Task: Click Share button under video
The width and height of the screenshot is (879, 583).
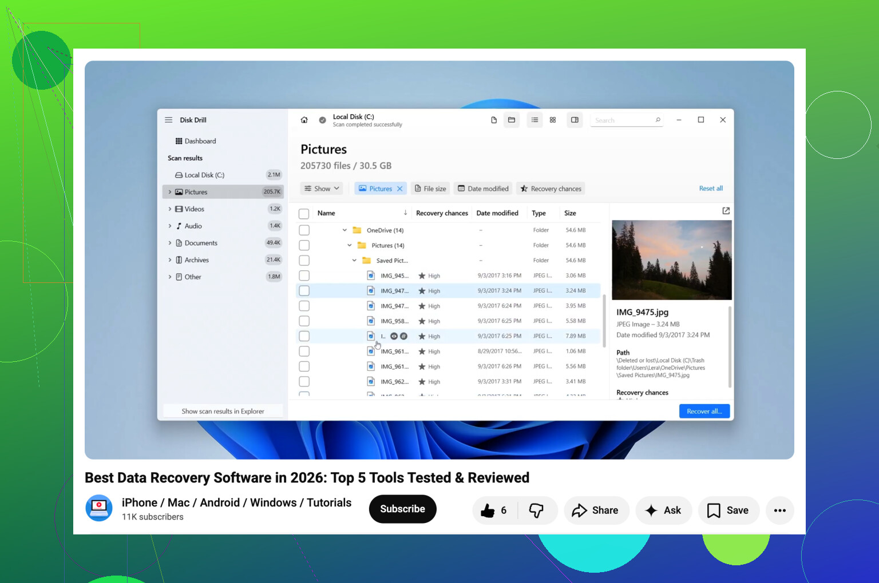Action: pos(596,510)
